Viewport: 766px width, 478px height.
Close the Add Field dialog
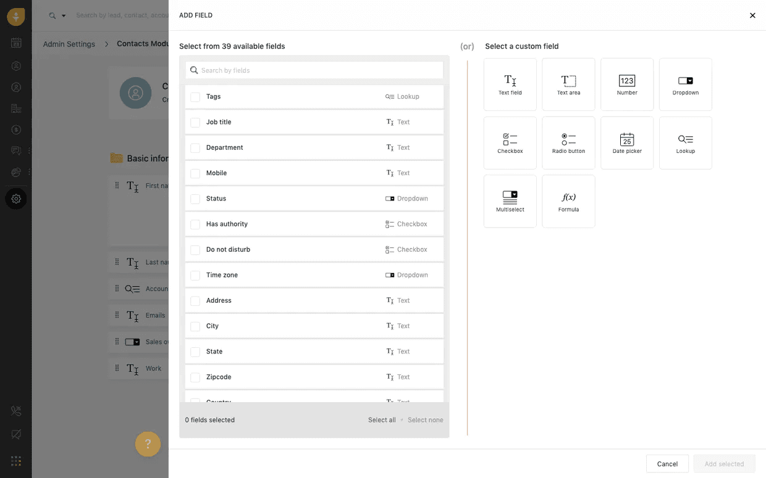(x=752, y=15)
